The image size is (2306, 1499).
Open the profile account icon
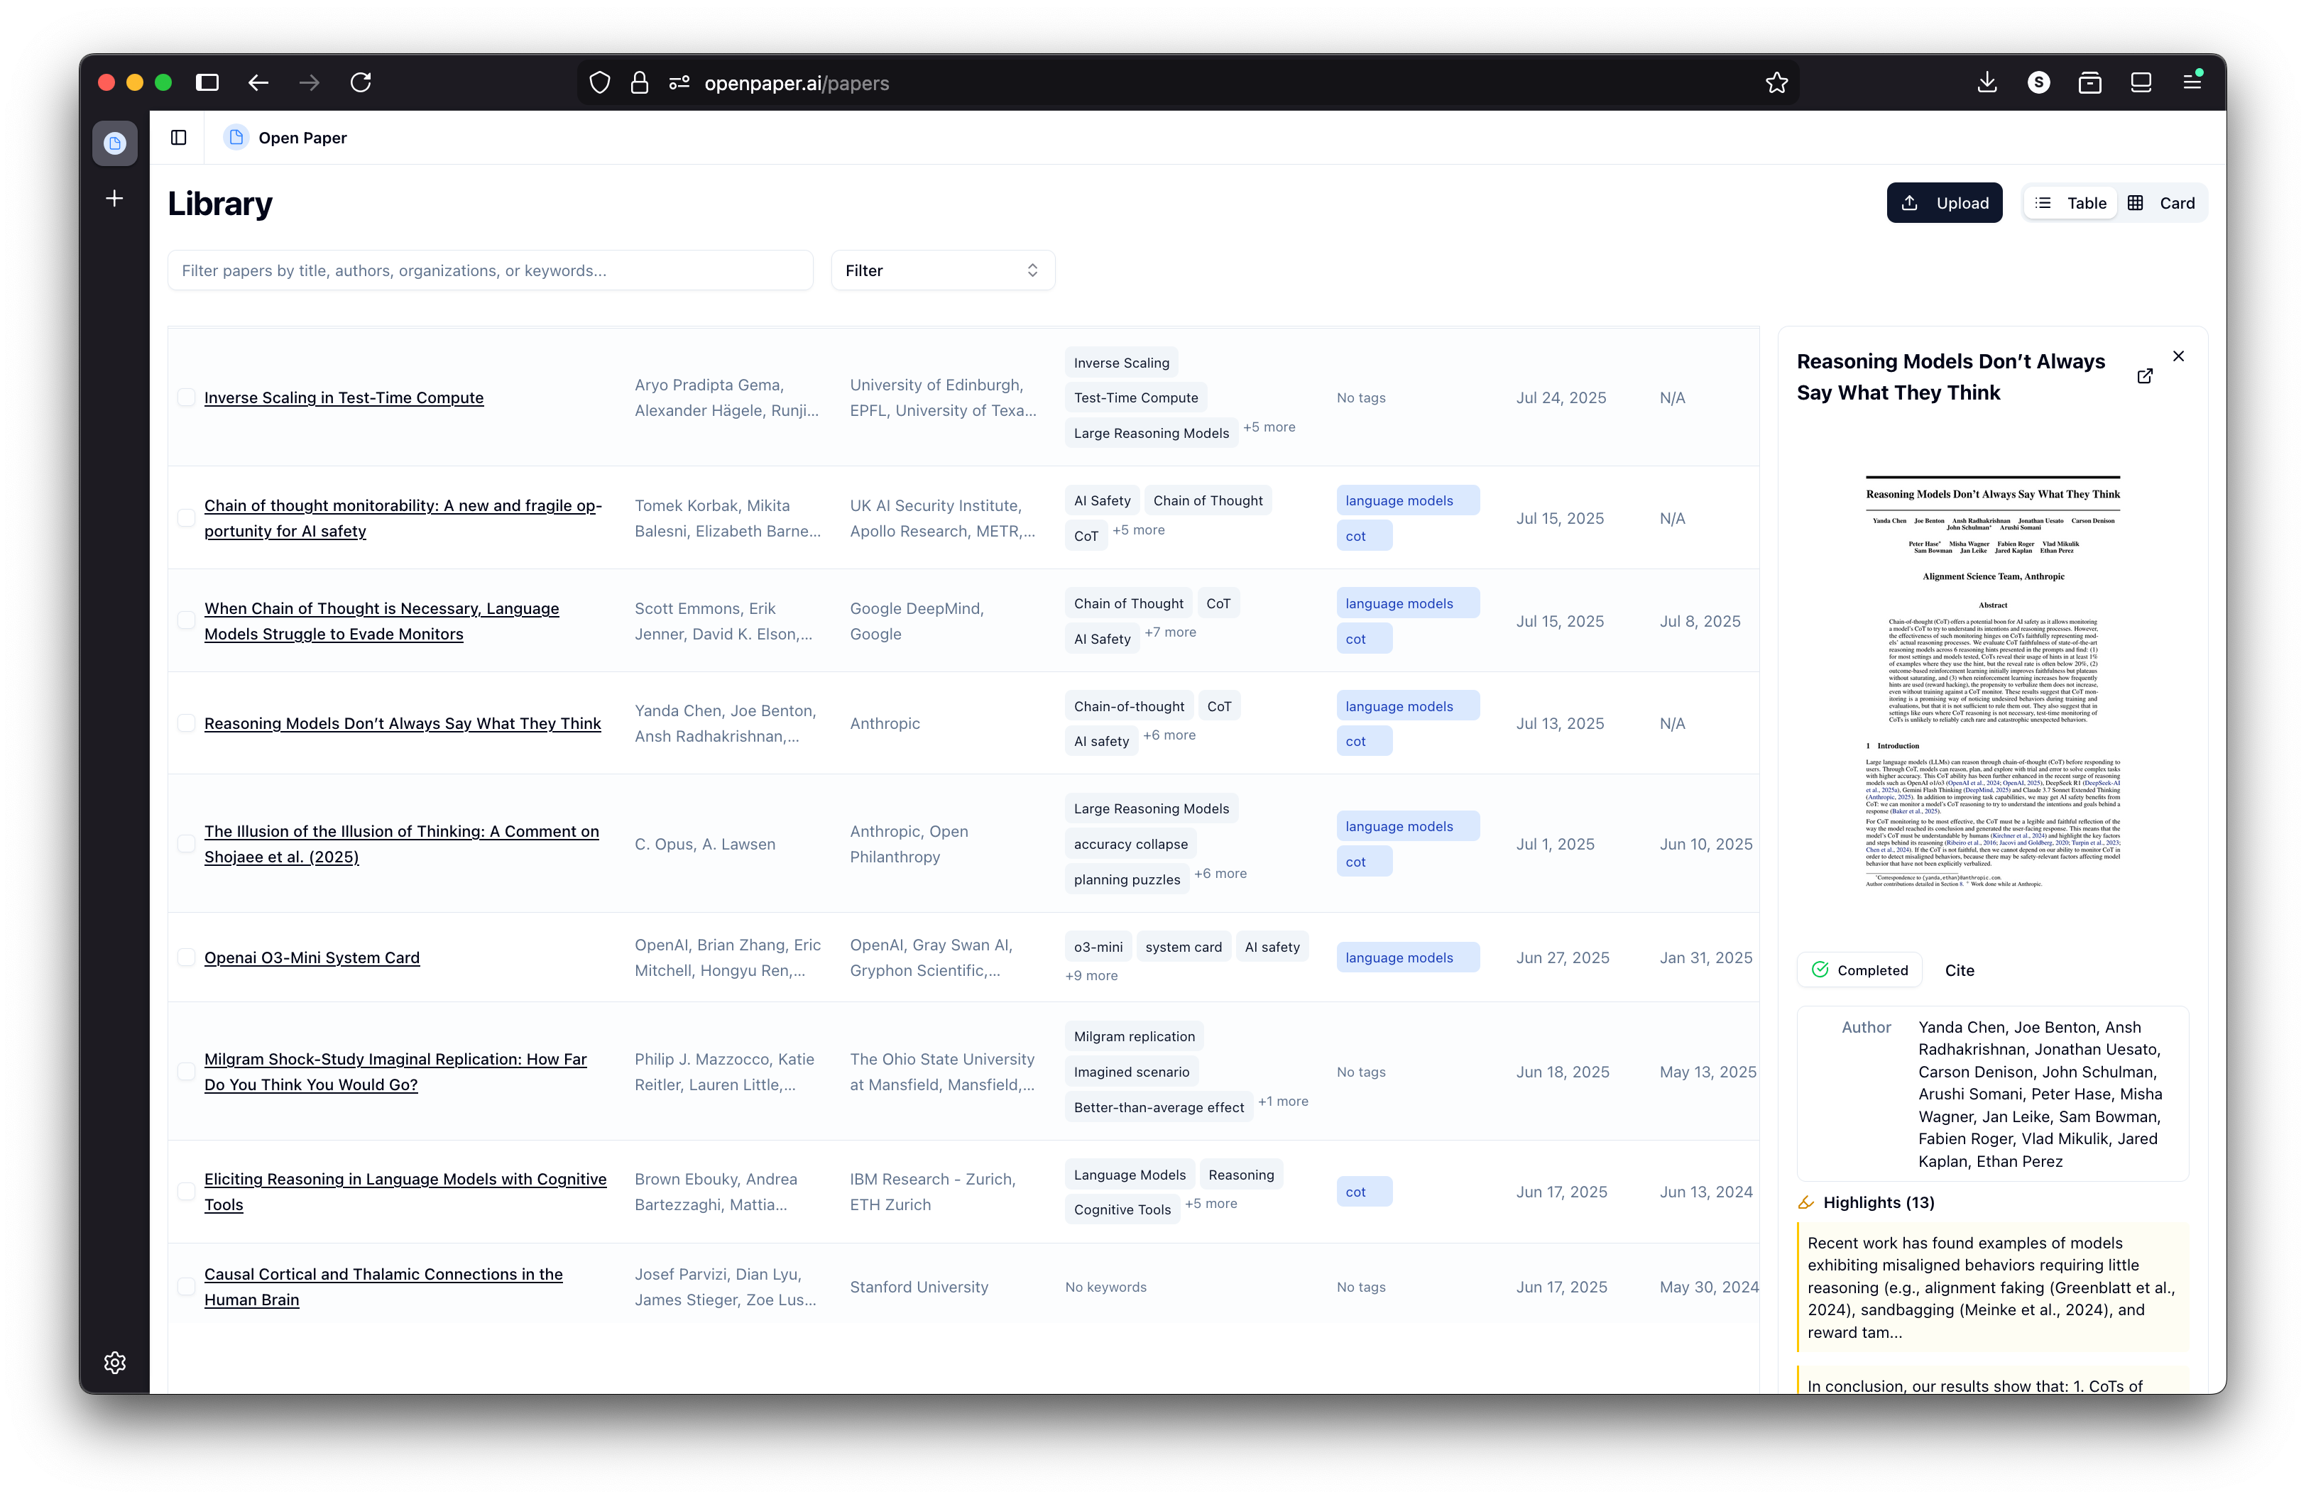click(2038, 82)
